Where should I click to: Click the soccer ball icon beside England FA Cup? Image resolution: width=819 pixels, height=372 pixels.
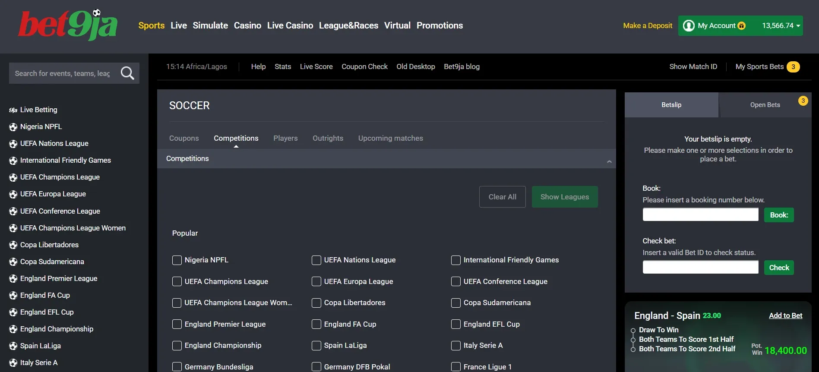13,296
